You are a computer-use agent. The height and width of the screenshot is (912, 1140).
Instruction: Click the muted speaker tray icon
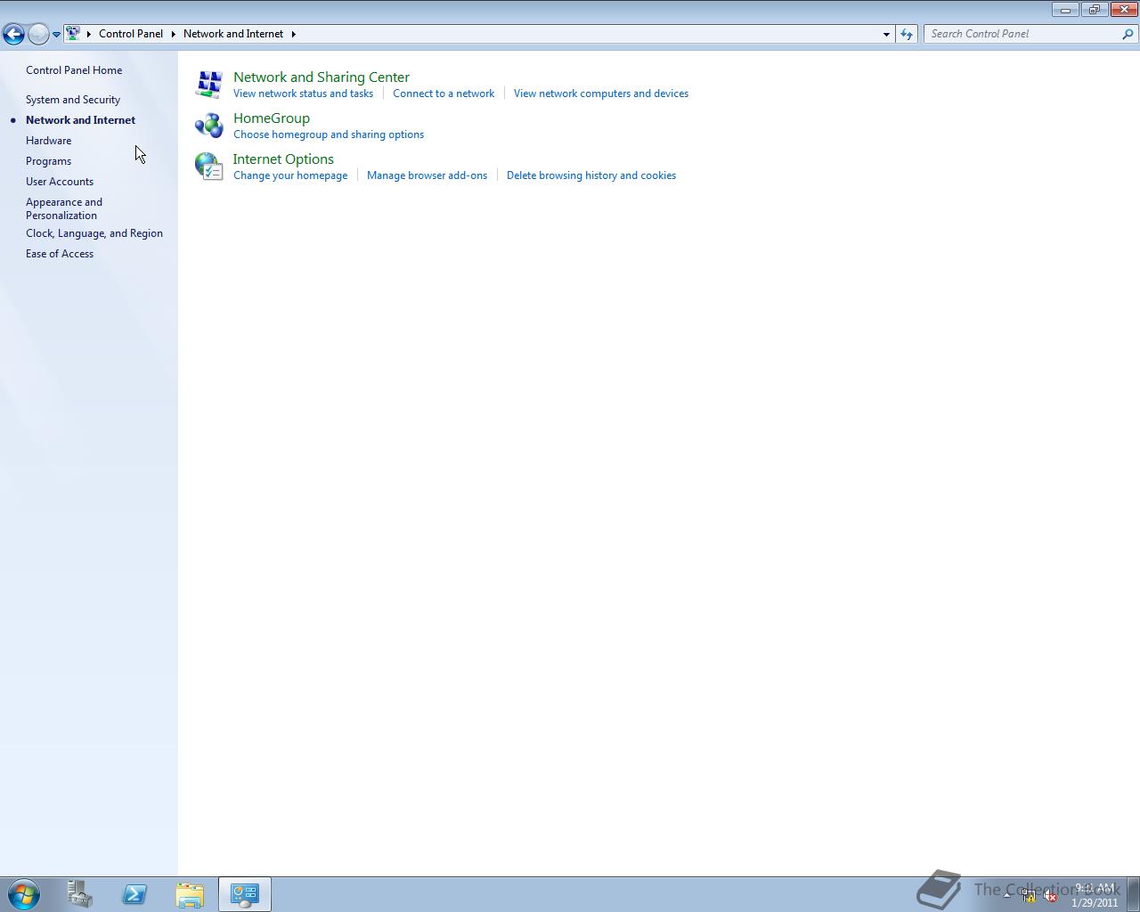coord(1050,897)
